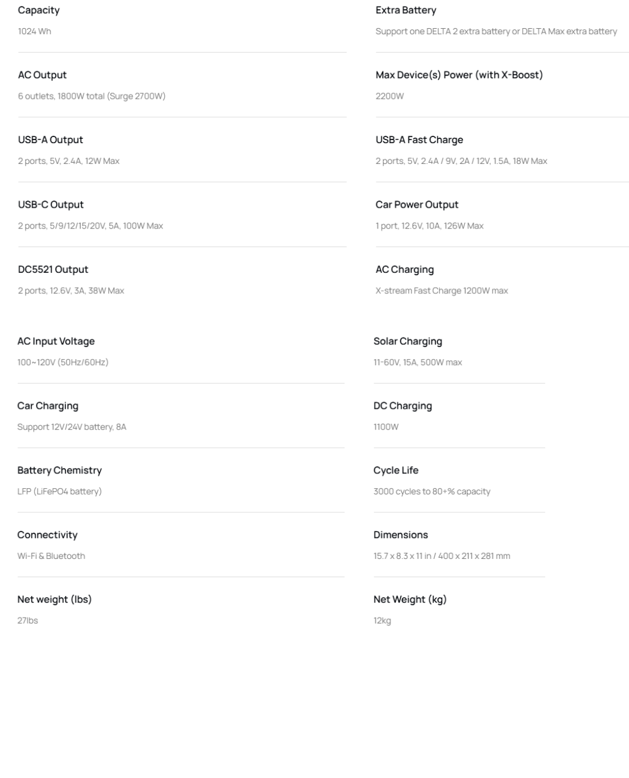Click the Capacity spec heading
This screenshot has height=778, width=629.
point(38,10)
